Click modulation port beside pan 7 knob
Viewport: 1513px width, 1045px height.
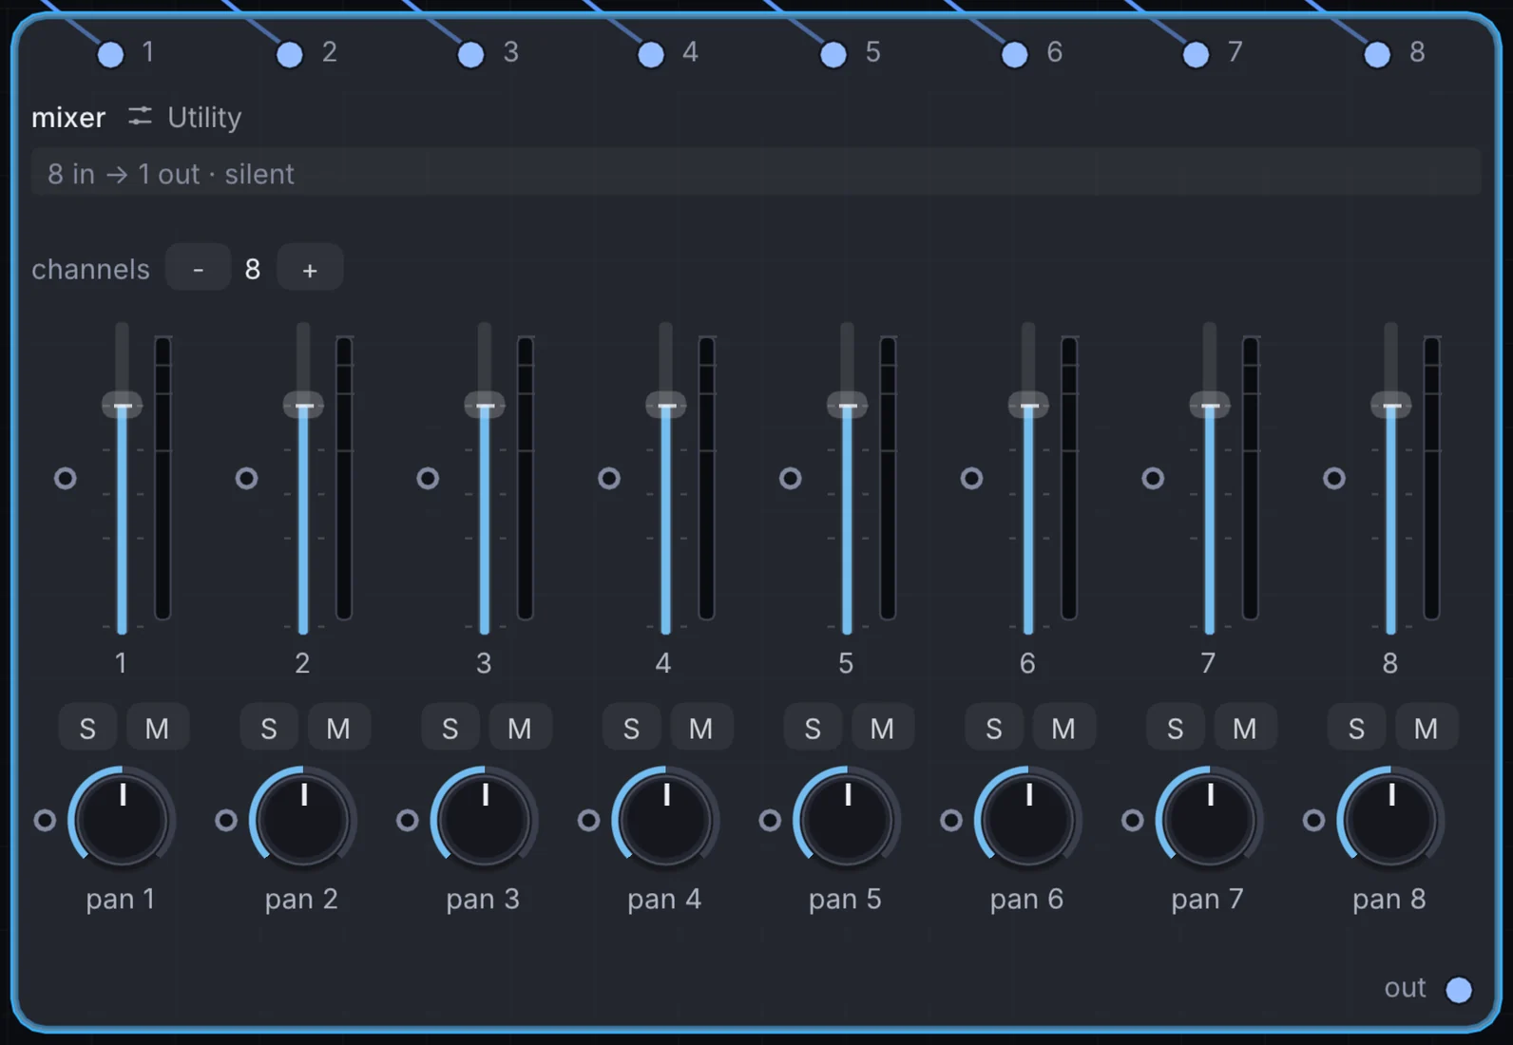click(1133, 820)
